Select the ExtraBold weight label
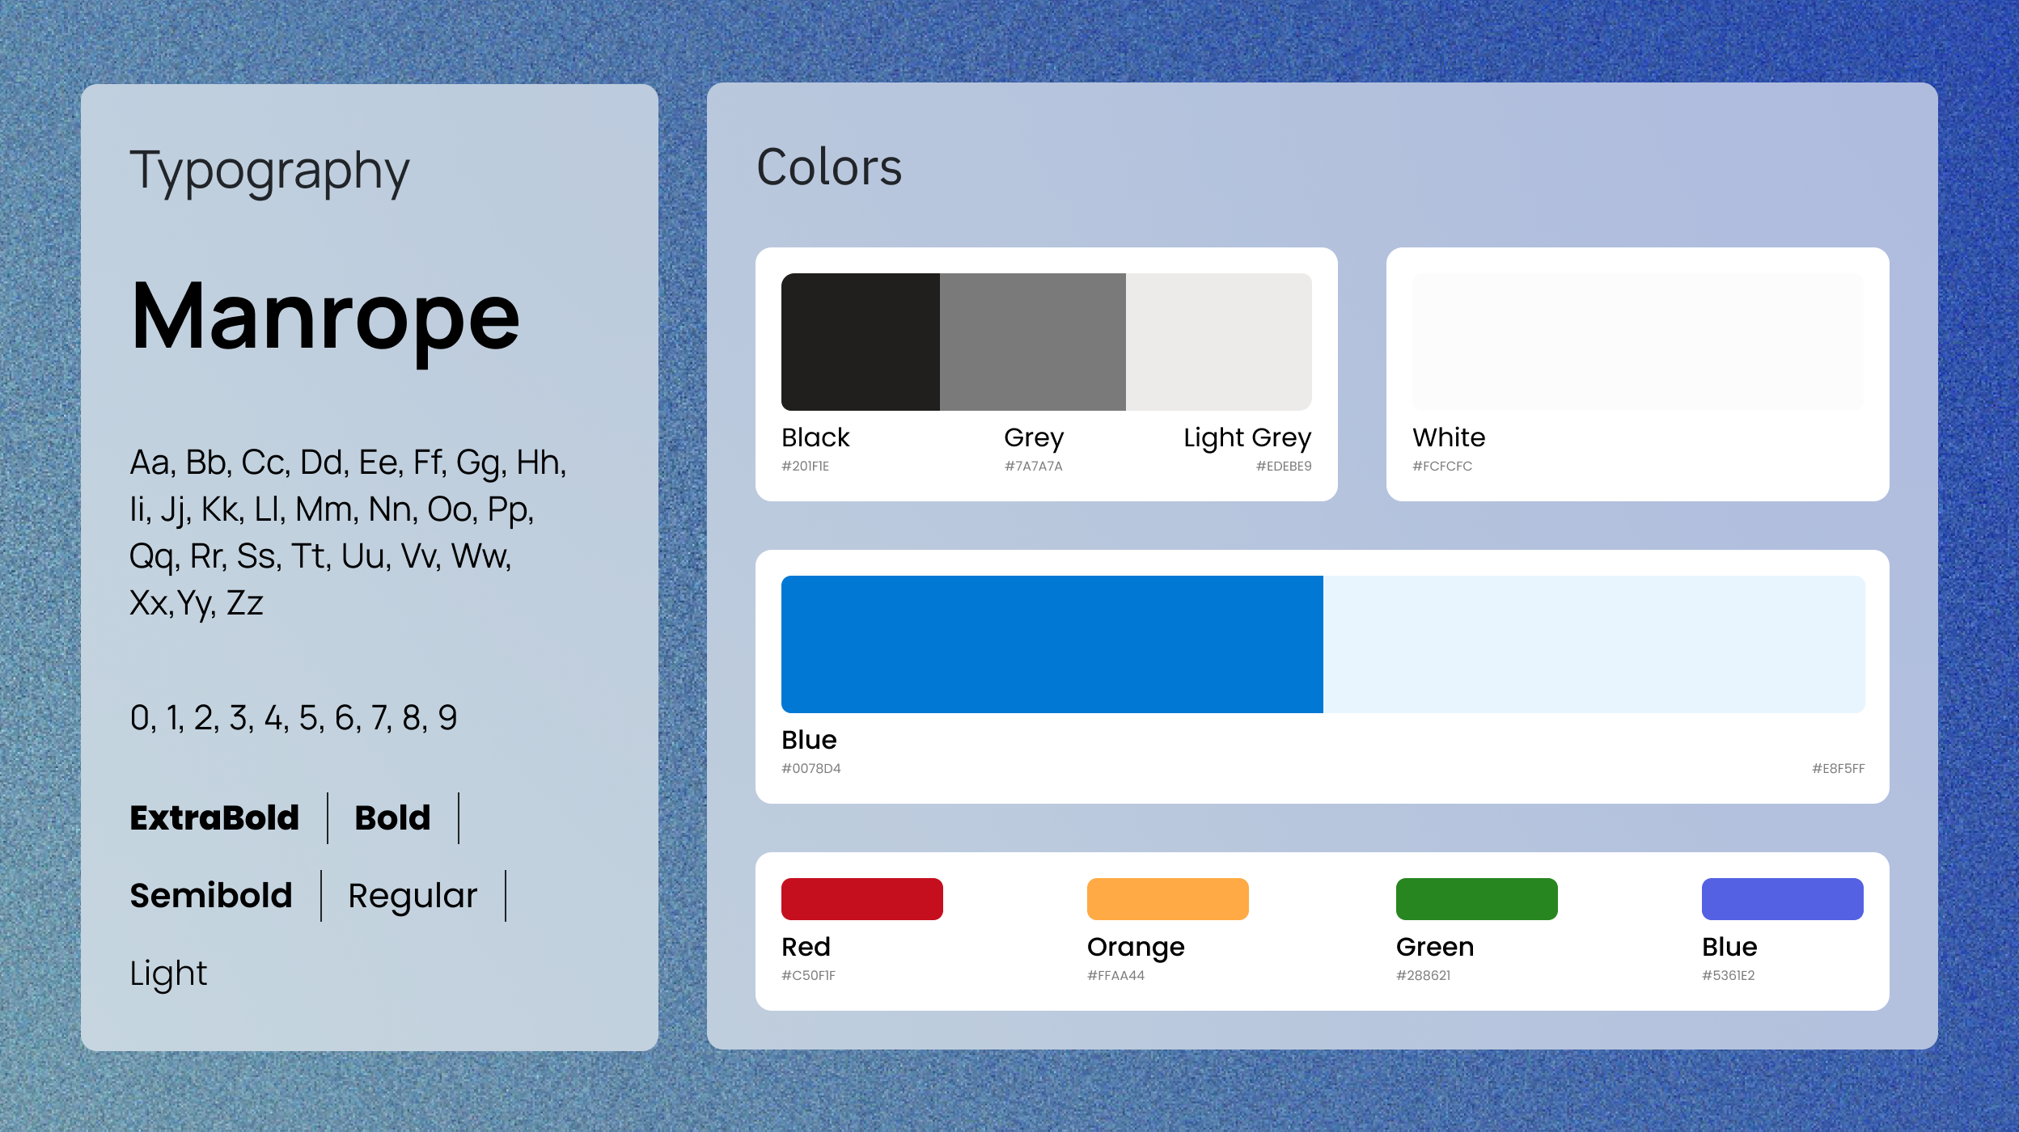 [x=214, y=817]
